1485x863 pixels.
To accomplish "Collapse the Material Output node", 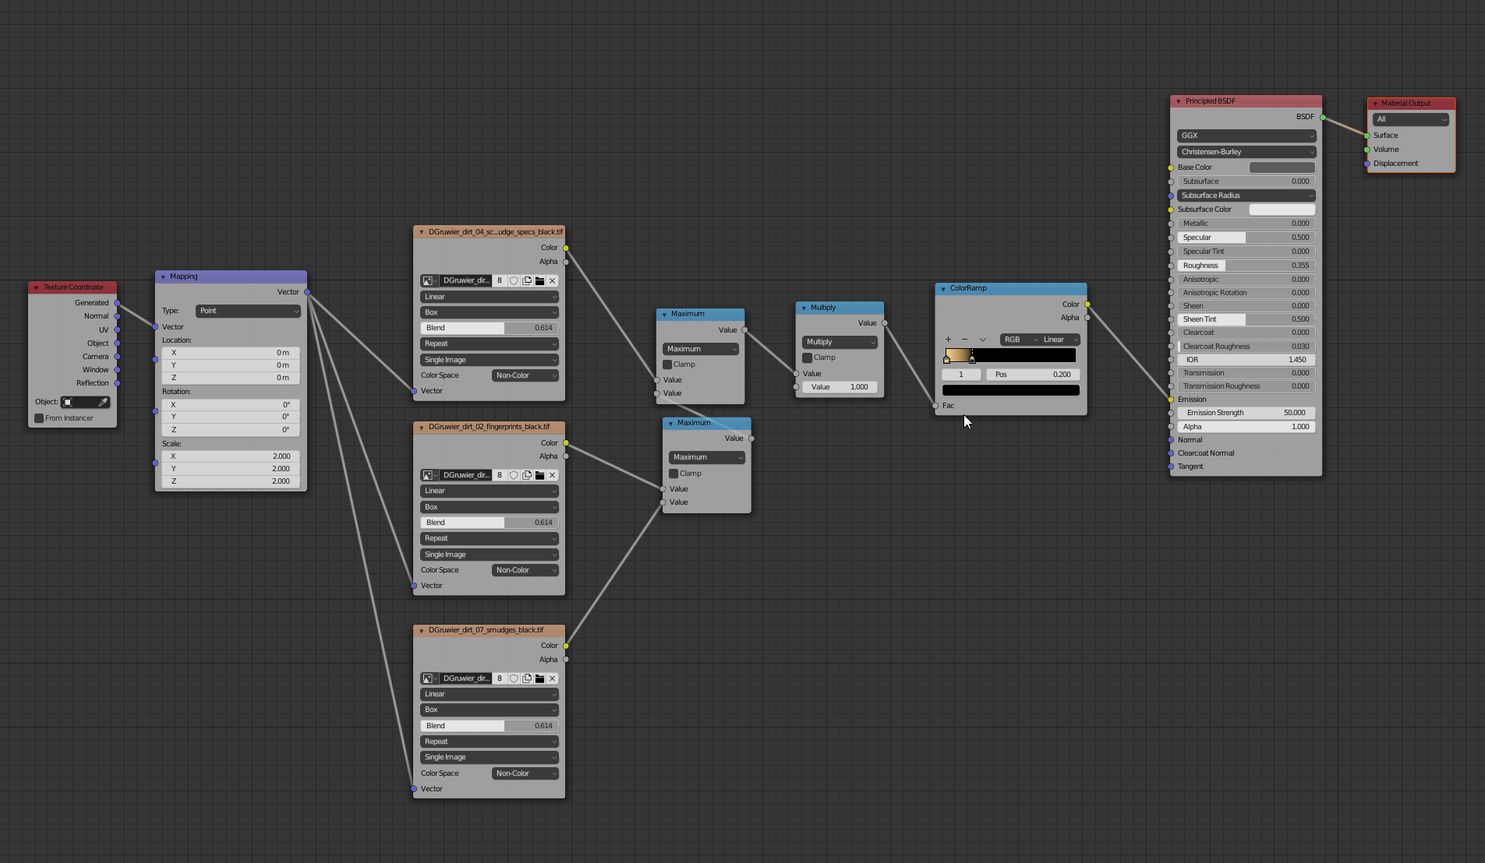I will [x=1375, y=104].
